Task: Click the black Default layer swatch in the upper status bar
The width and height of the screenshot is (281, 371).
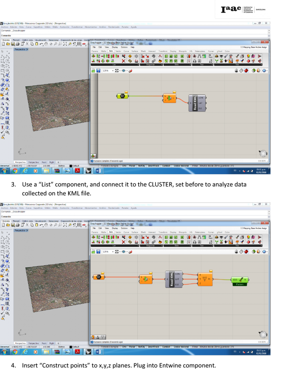Action: (71, 165)
